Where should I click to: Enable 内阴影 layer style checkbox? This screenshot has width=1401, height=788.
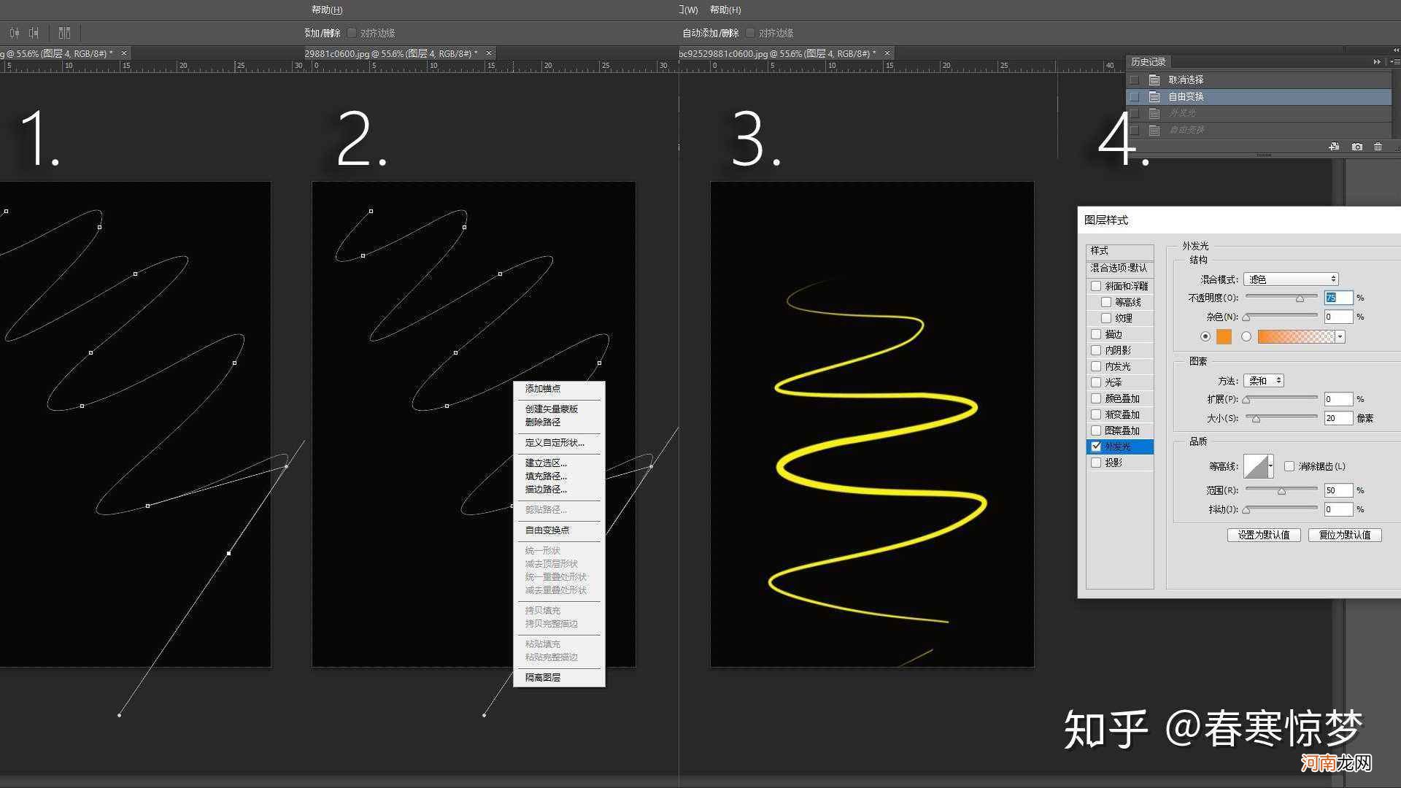coord(1096,350)
